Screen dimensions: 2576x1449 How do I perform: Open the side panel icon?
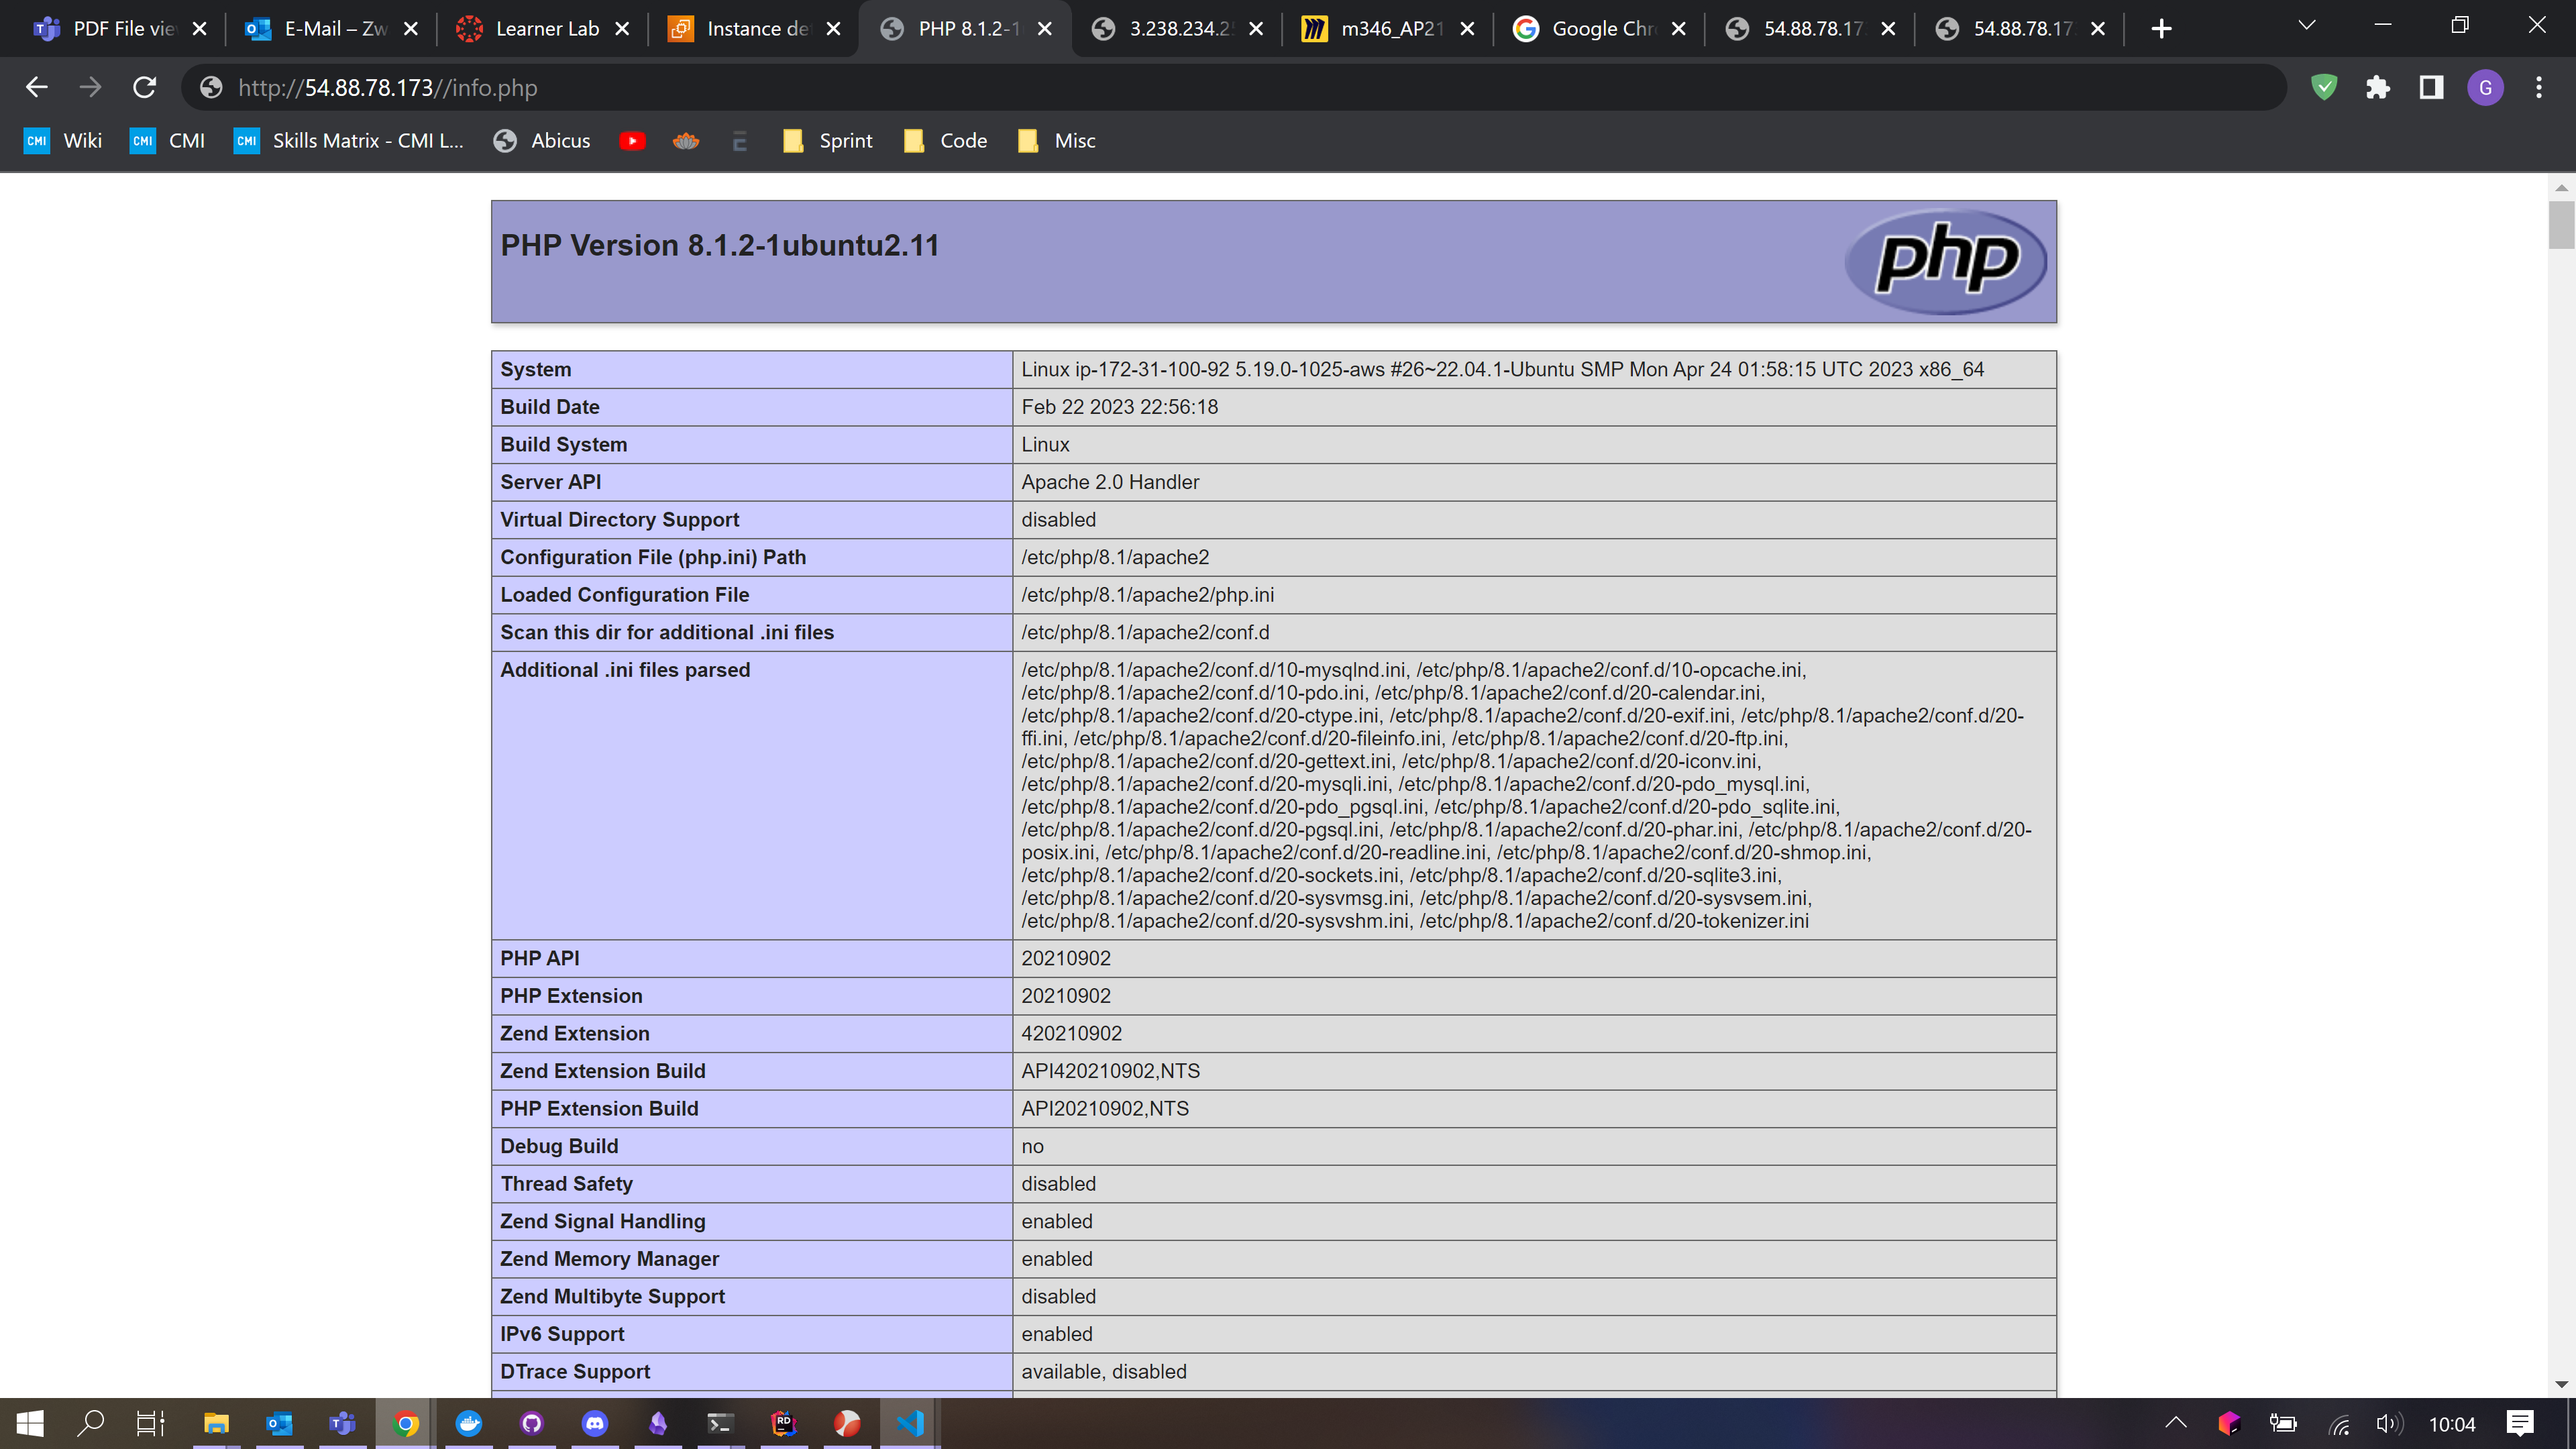coord(2431,88)
